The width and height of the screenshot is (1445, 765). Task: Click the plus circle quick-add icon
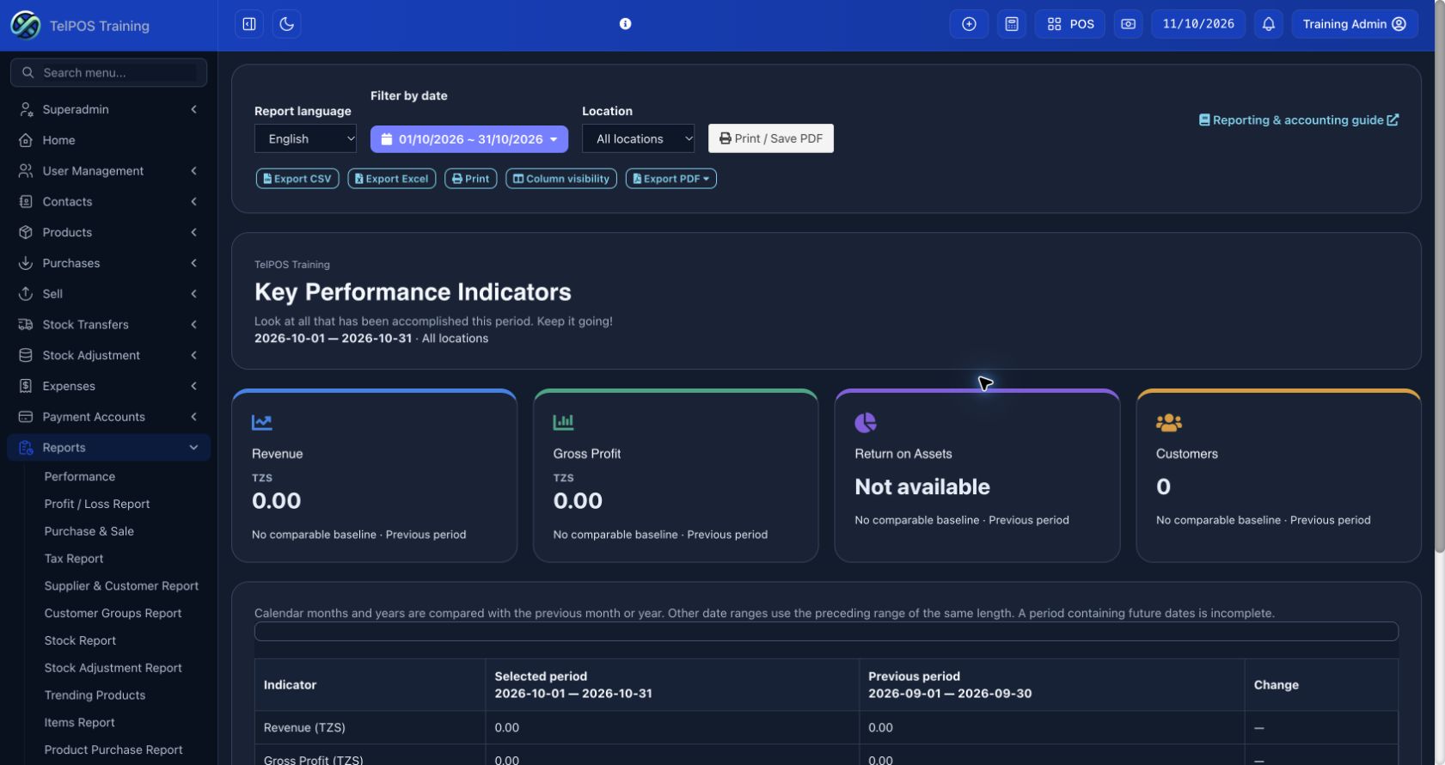pyautogui.click(x=969, y=24)
